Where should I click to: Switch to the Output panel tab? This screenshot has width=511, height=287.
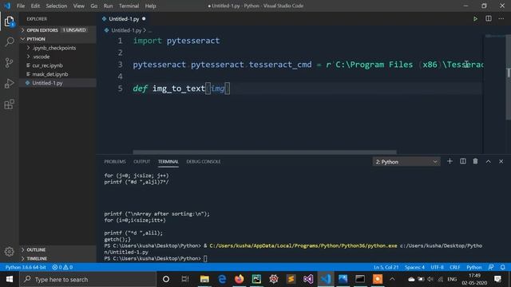(x=142, y=162)
